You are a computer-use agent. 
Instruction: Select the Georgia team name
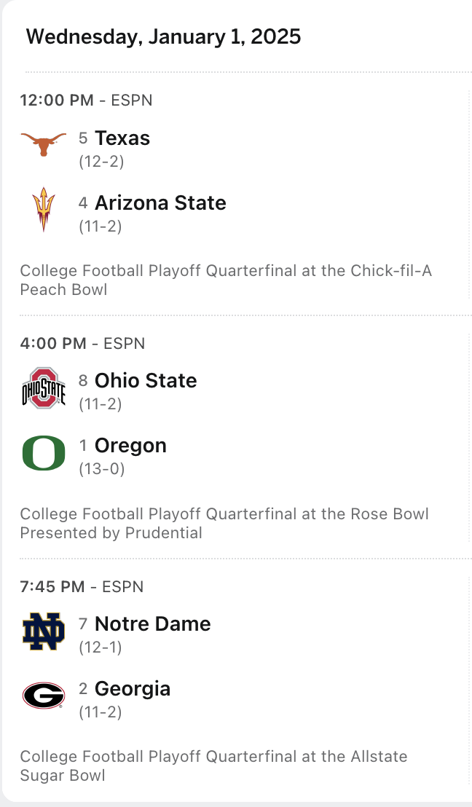pyautogui.click(x=133, y=689)
